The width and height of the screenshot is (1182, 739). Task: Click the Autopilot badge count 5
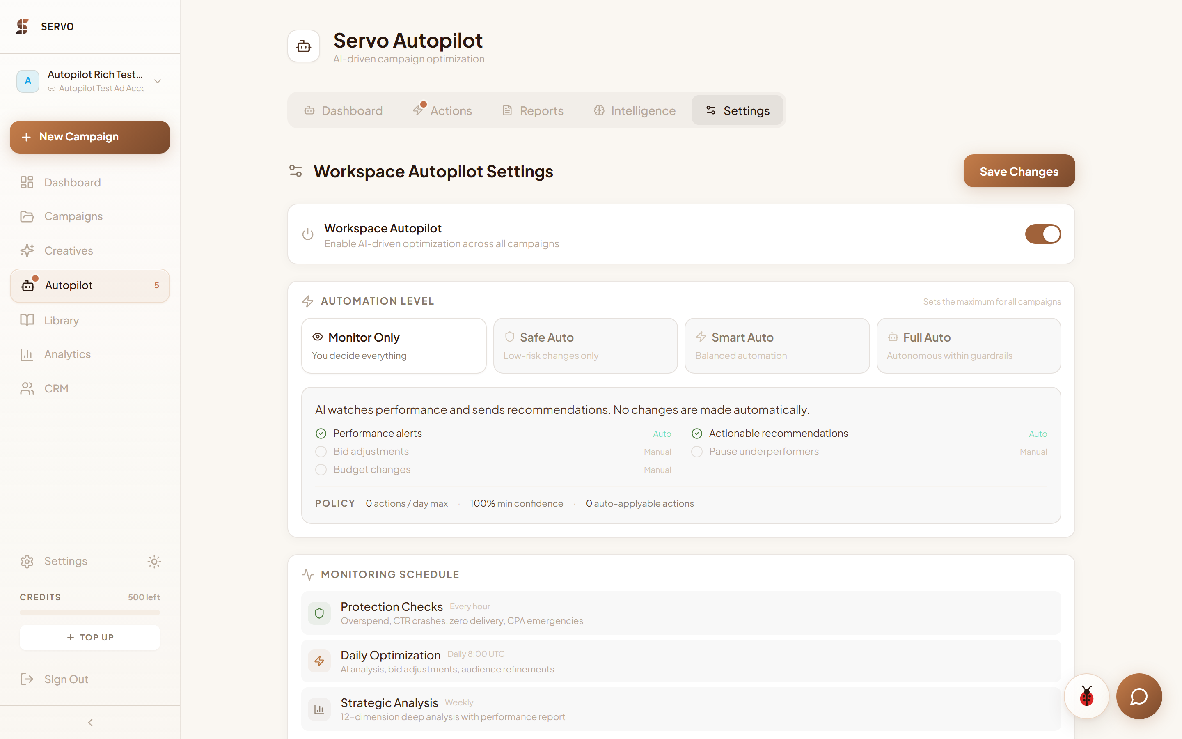click(156, 285)
